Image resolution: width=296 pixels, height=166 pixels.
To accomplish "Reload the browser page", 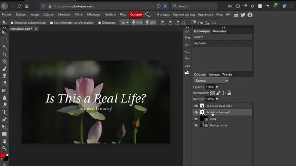I will (x=19, y=6).
